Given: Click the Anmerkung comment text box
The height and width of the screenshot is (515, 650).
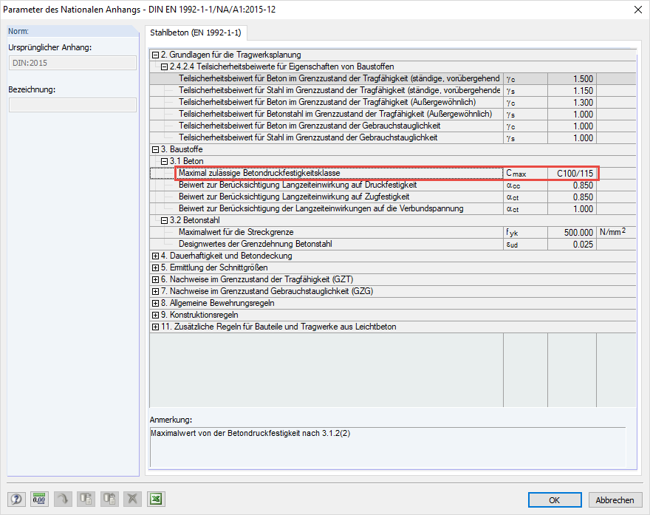Looking at the screenshot, I should pos(388,447).
